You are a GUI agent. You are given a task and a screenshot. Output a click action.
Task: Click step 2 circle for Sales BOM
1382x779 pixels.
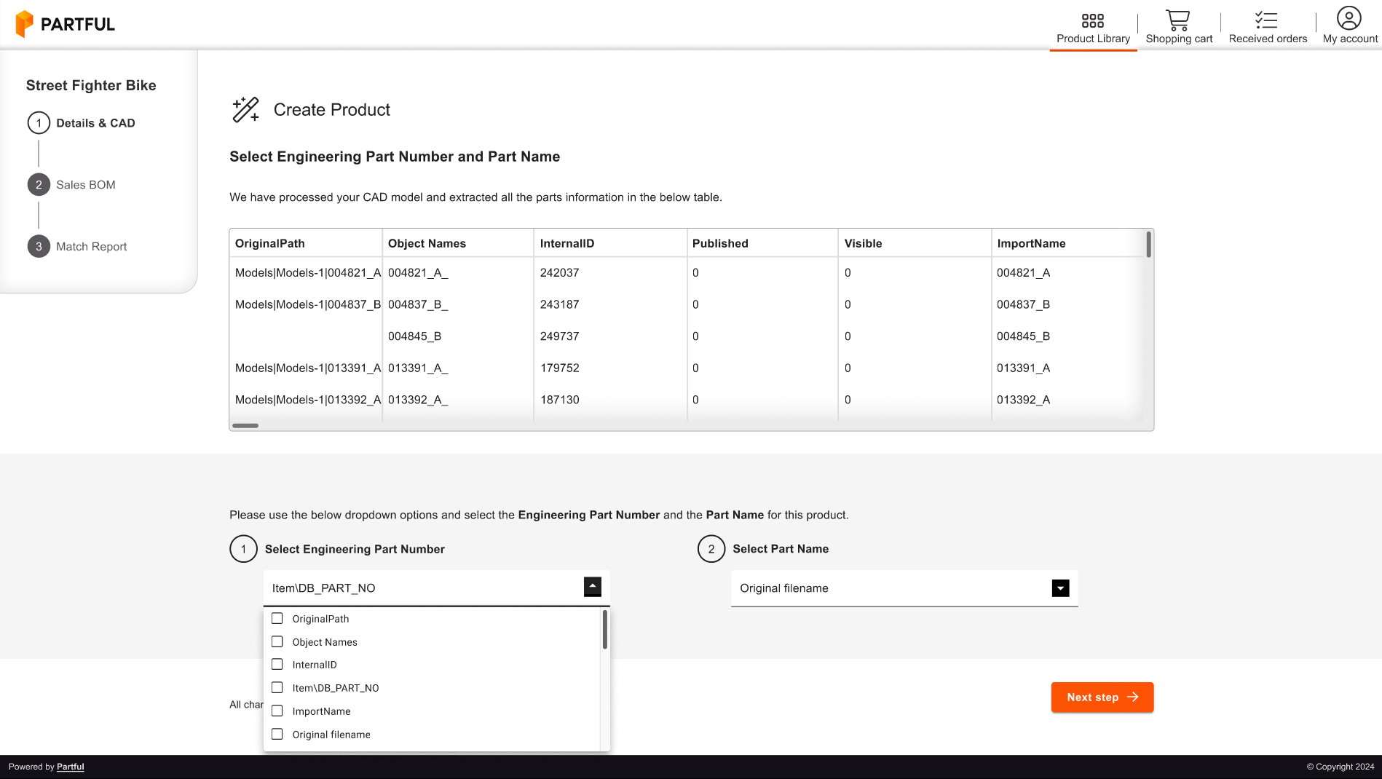[x=39, y=185]
